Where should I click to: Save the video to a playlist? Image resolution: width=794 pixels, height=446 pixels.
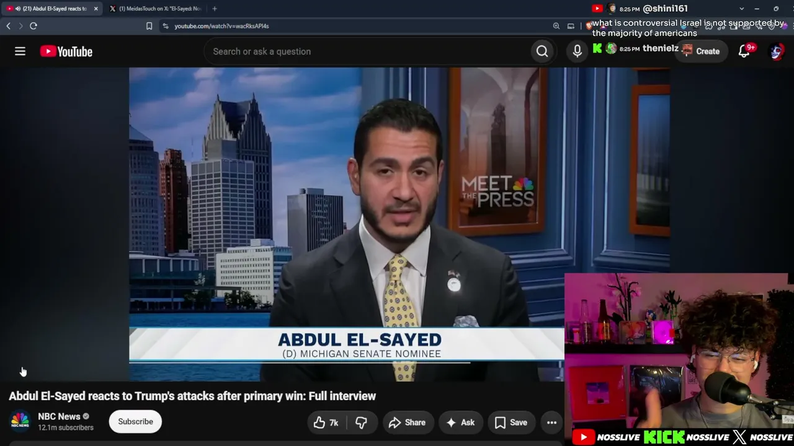(x=511, y=422)
